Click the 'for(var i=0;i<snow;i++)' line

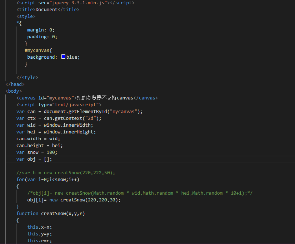point(48,179)
